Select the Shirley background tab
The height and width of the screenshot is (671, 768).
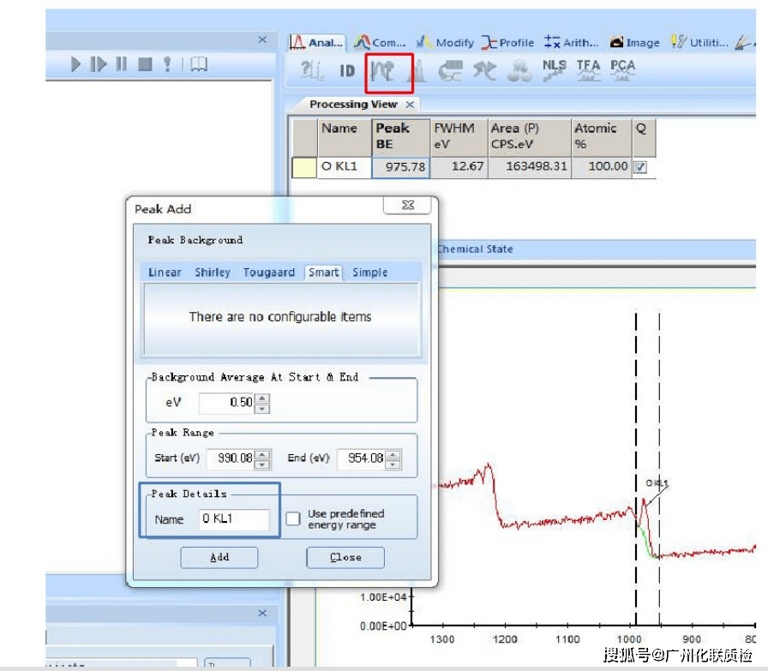coord(213,273)
